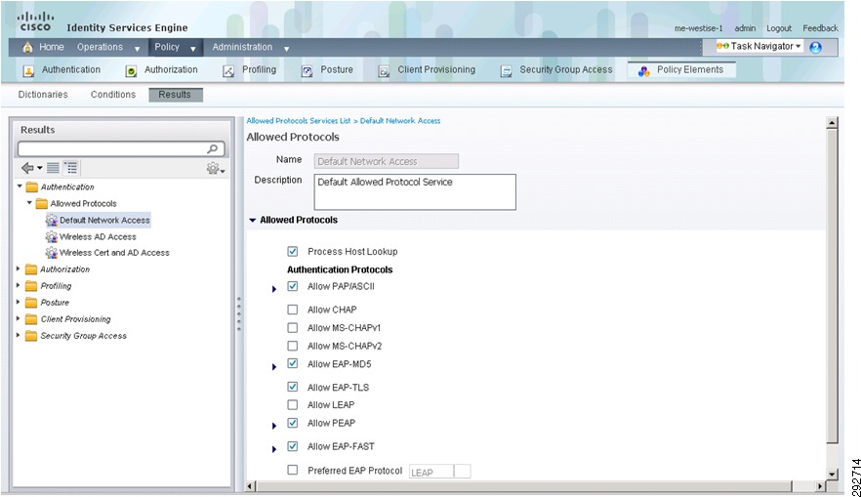Viewport: 861px width, 497px height.
Task: Expand Allow EAP-FAST options arrow
Action: (274, 449)
